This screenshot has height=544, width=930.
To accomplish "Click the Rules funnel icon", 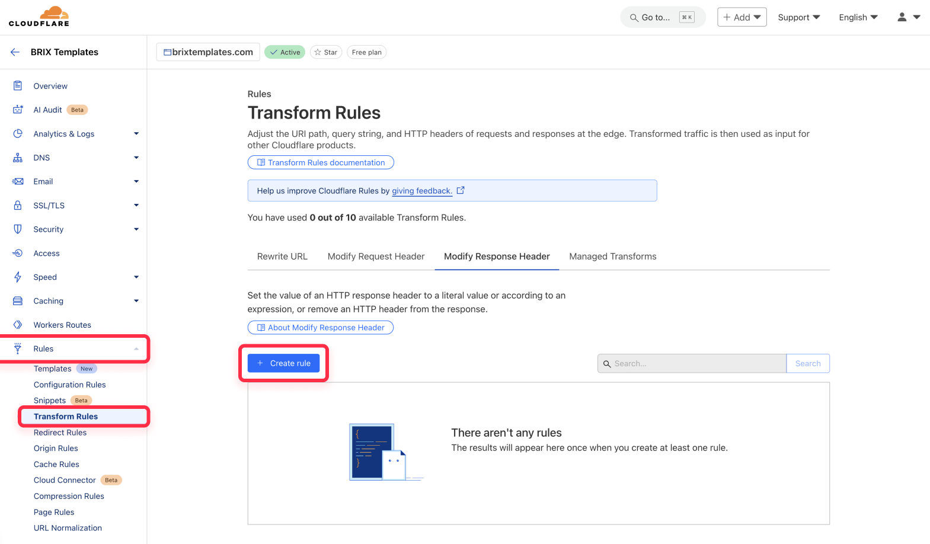I will pos(18,348).
